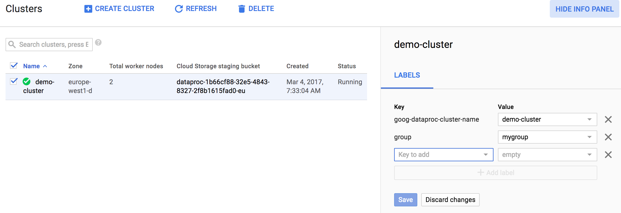Screen dimensions: 621x213
Task: Switch to the Labels tab
Action: click(407, 75)
